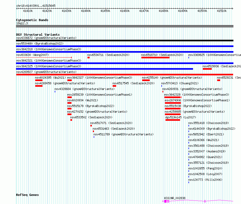The height and width of the screenshot is (204, 241).
Task: Open nsv6020934 (Wu2021) label
Action: tap(83, 100)
